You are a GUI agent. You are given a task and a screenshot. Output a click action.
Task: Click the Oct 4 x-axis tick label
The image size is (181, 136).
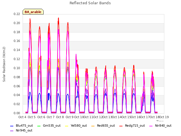[22, 117]
